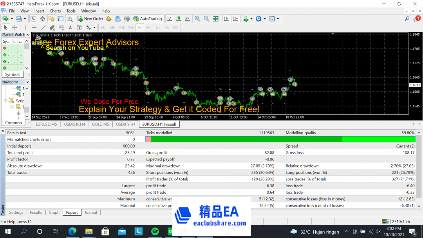This screenshot has height=238, width=423.
Task: Expand the Profiles dropdown arrow
Action: (x=25, y=19)
